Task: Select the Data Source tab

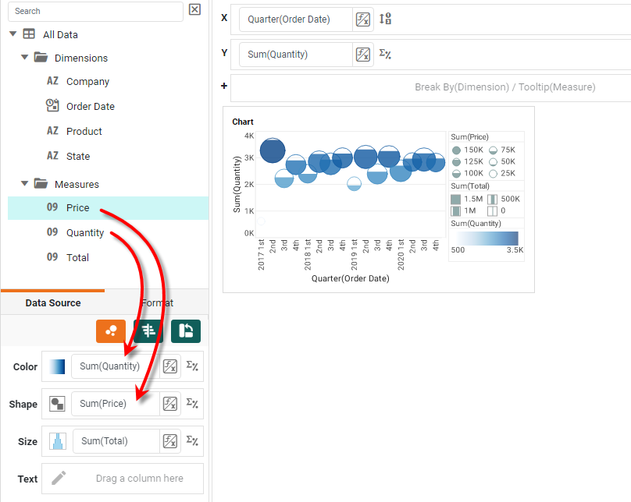Action: tap(53, 302)
